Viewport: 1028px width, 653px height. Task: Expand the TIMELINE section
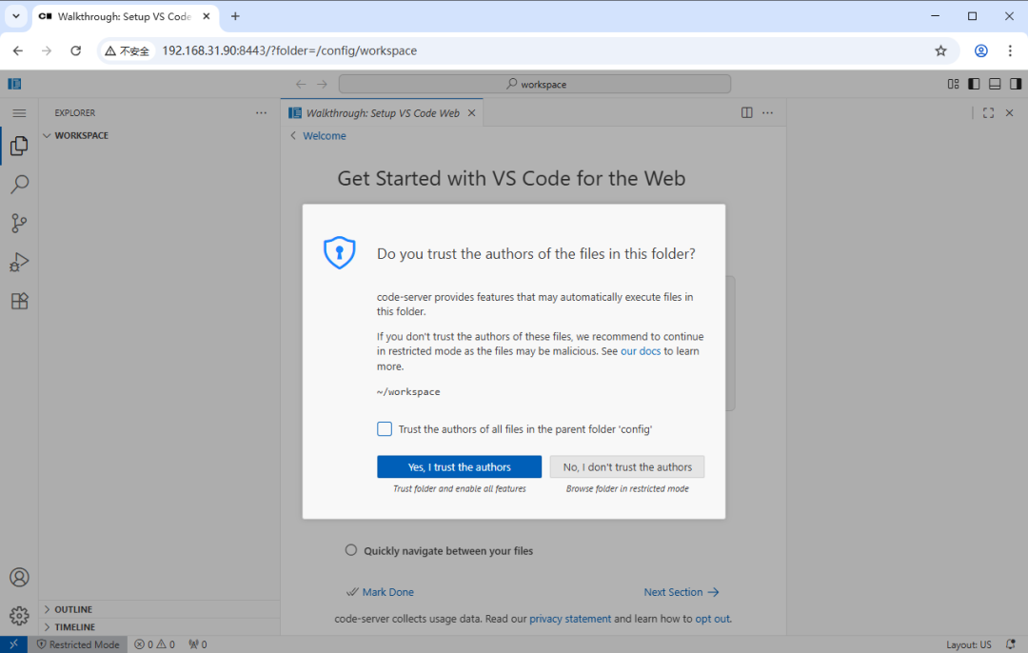click(74, 627)
